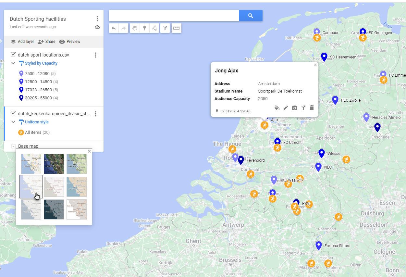Viewport: 406px width, 277px height.
Task: Click the PEC Zwolle map pin
Action: pyautogui.click(x=335, y=100)
